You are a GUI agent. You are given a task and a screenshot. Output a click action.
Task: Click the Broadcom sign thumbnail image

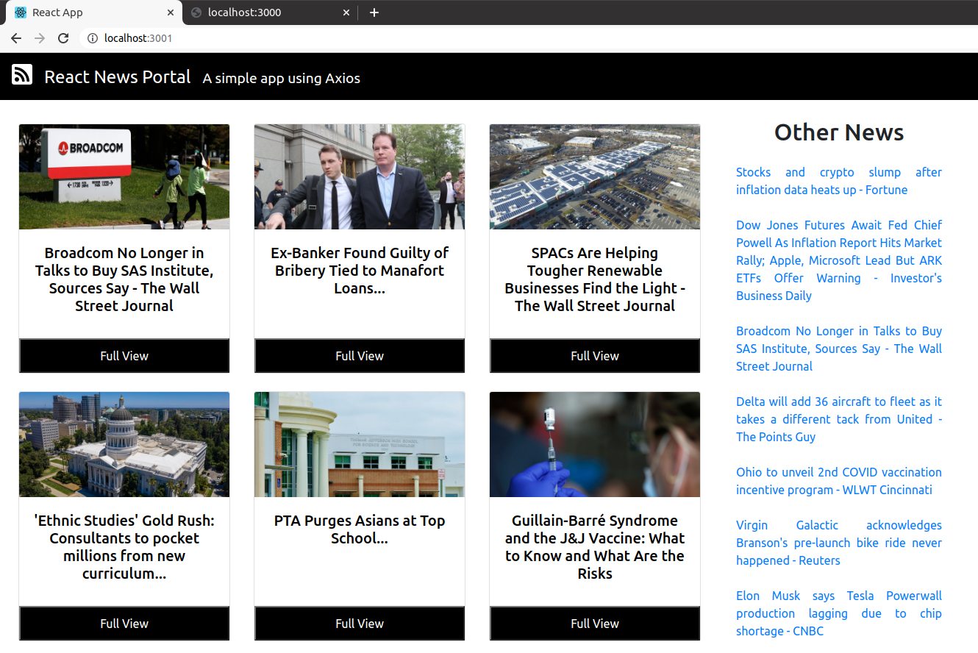coord(124,176)
